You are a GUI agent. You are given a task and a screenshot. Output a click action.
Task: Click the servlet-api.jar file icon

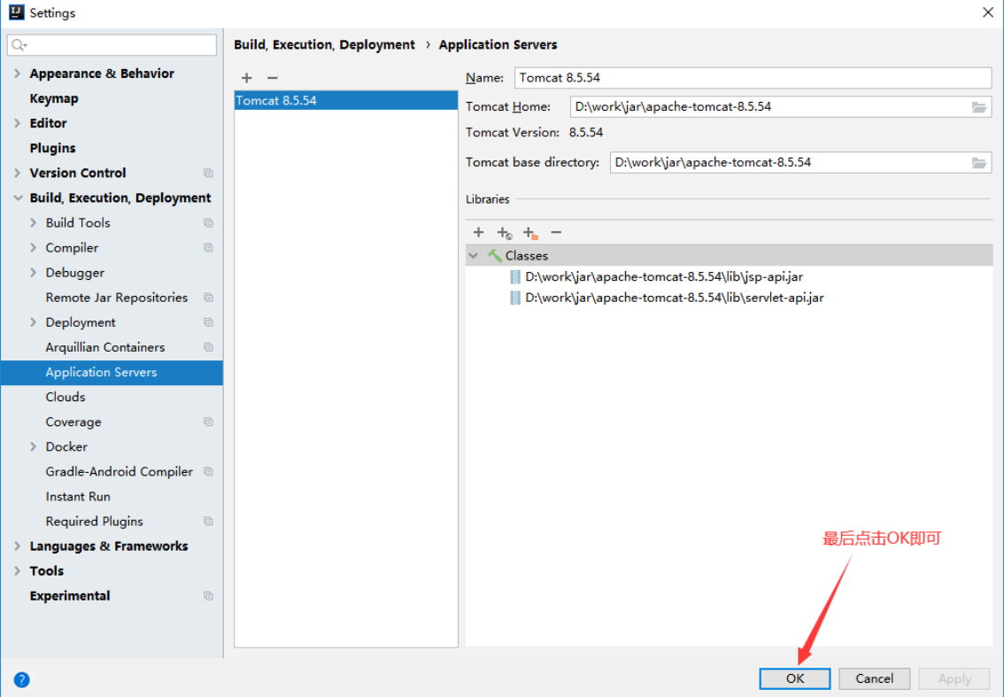pos(514,298)
